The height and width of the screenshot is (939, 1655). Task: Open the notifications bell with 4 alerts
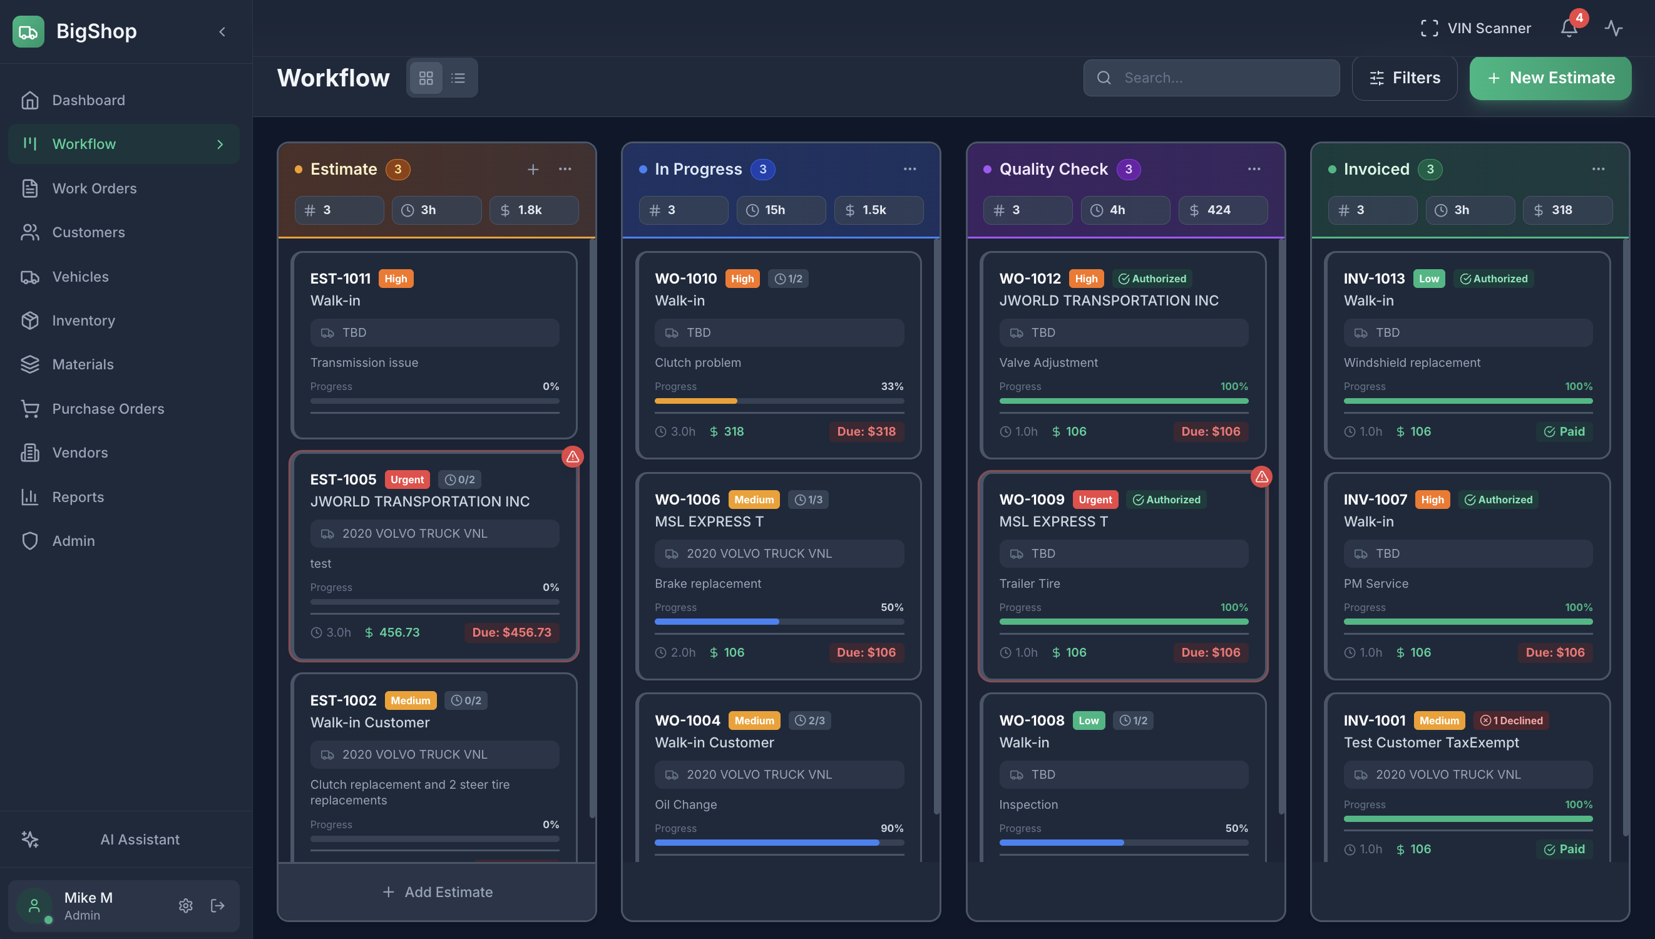pyautogui.click(x=1568, y=28)
